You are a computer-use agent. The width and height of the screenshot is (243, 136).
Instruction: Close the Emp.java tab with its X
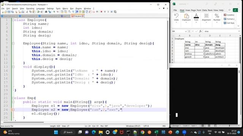83,16
